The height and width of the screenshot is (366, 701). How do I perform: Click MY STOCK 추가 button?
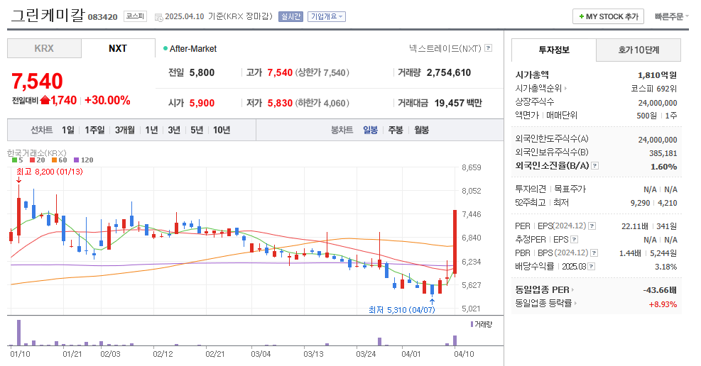(x=608, y=16)
